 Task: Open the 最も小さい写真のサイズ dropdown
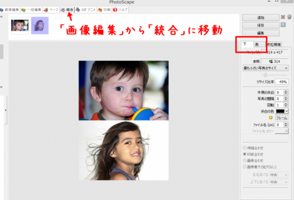(x=266, y=68)
